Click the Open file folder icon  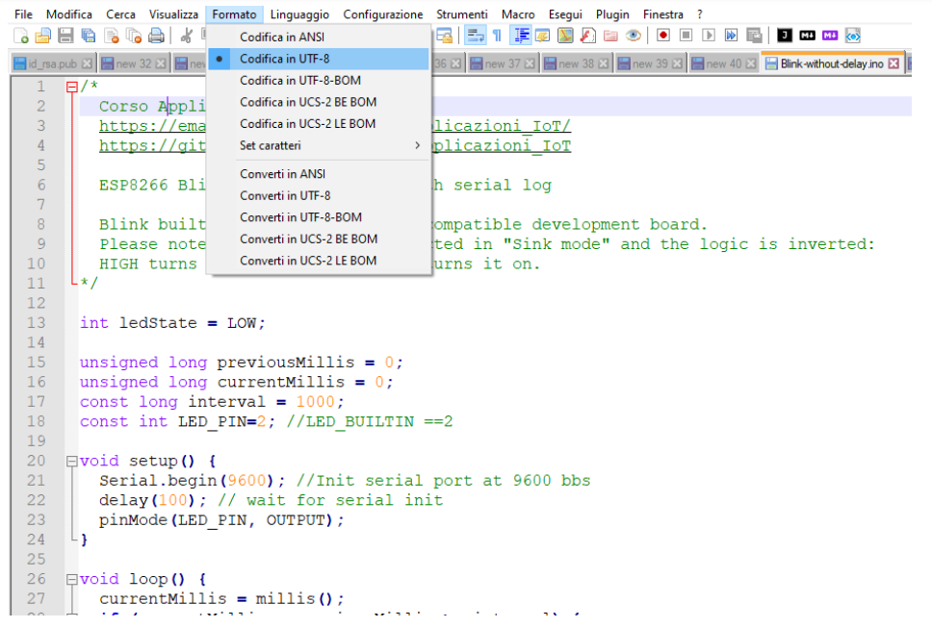point(43,36)
